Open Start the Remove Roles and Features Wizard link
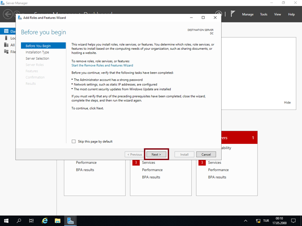Image resolution: width=302 pixels, height=226 pixels. coord(102,65)
